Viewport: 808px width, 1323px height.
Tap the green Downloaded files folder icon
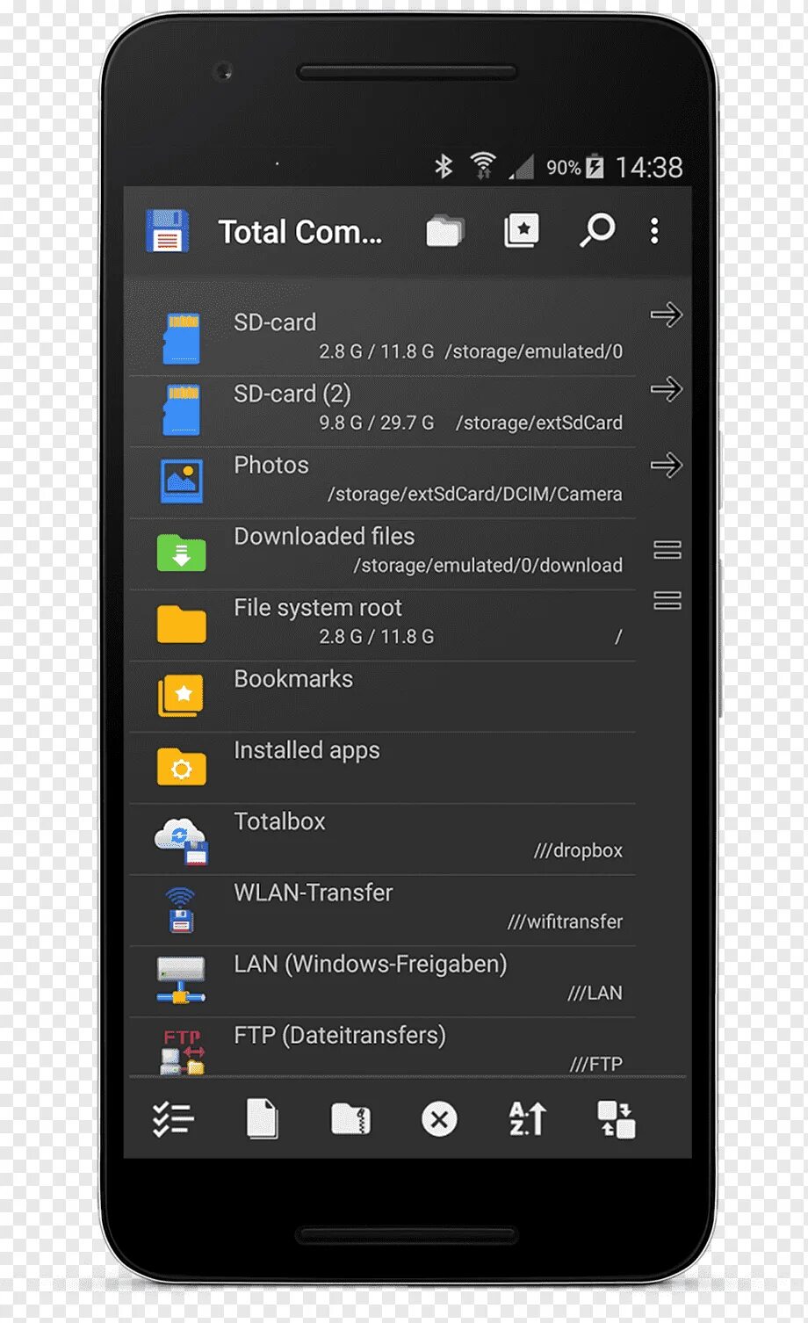tap(182, 553)
